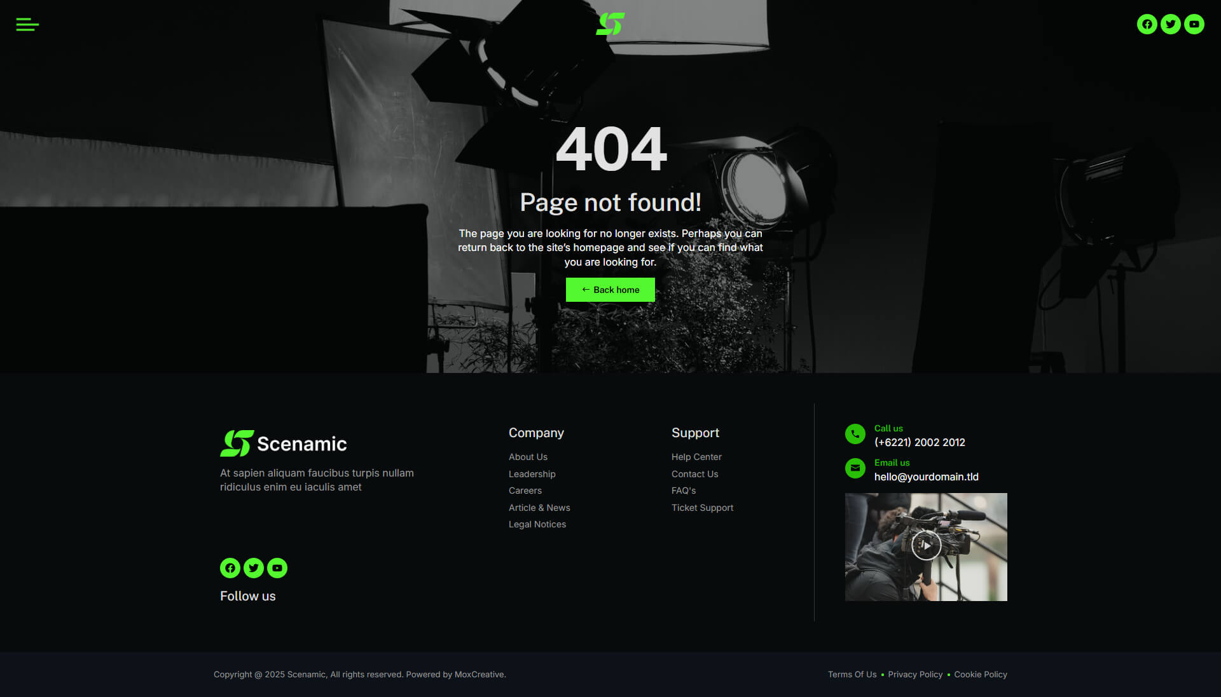
Task: Open the Legal Notices link
Action: click(x=537, y=524)
